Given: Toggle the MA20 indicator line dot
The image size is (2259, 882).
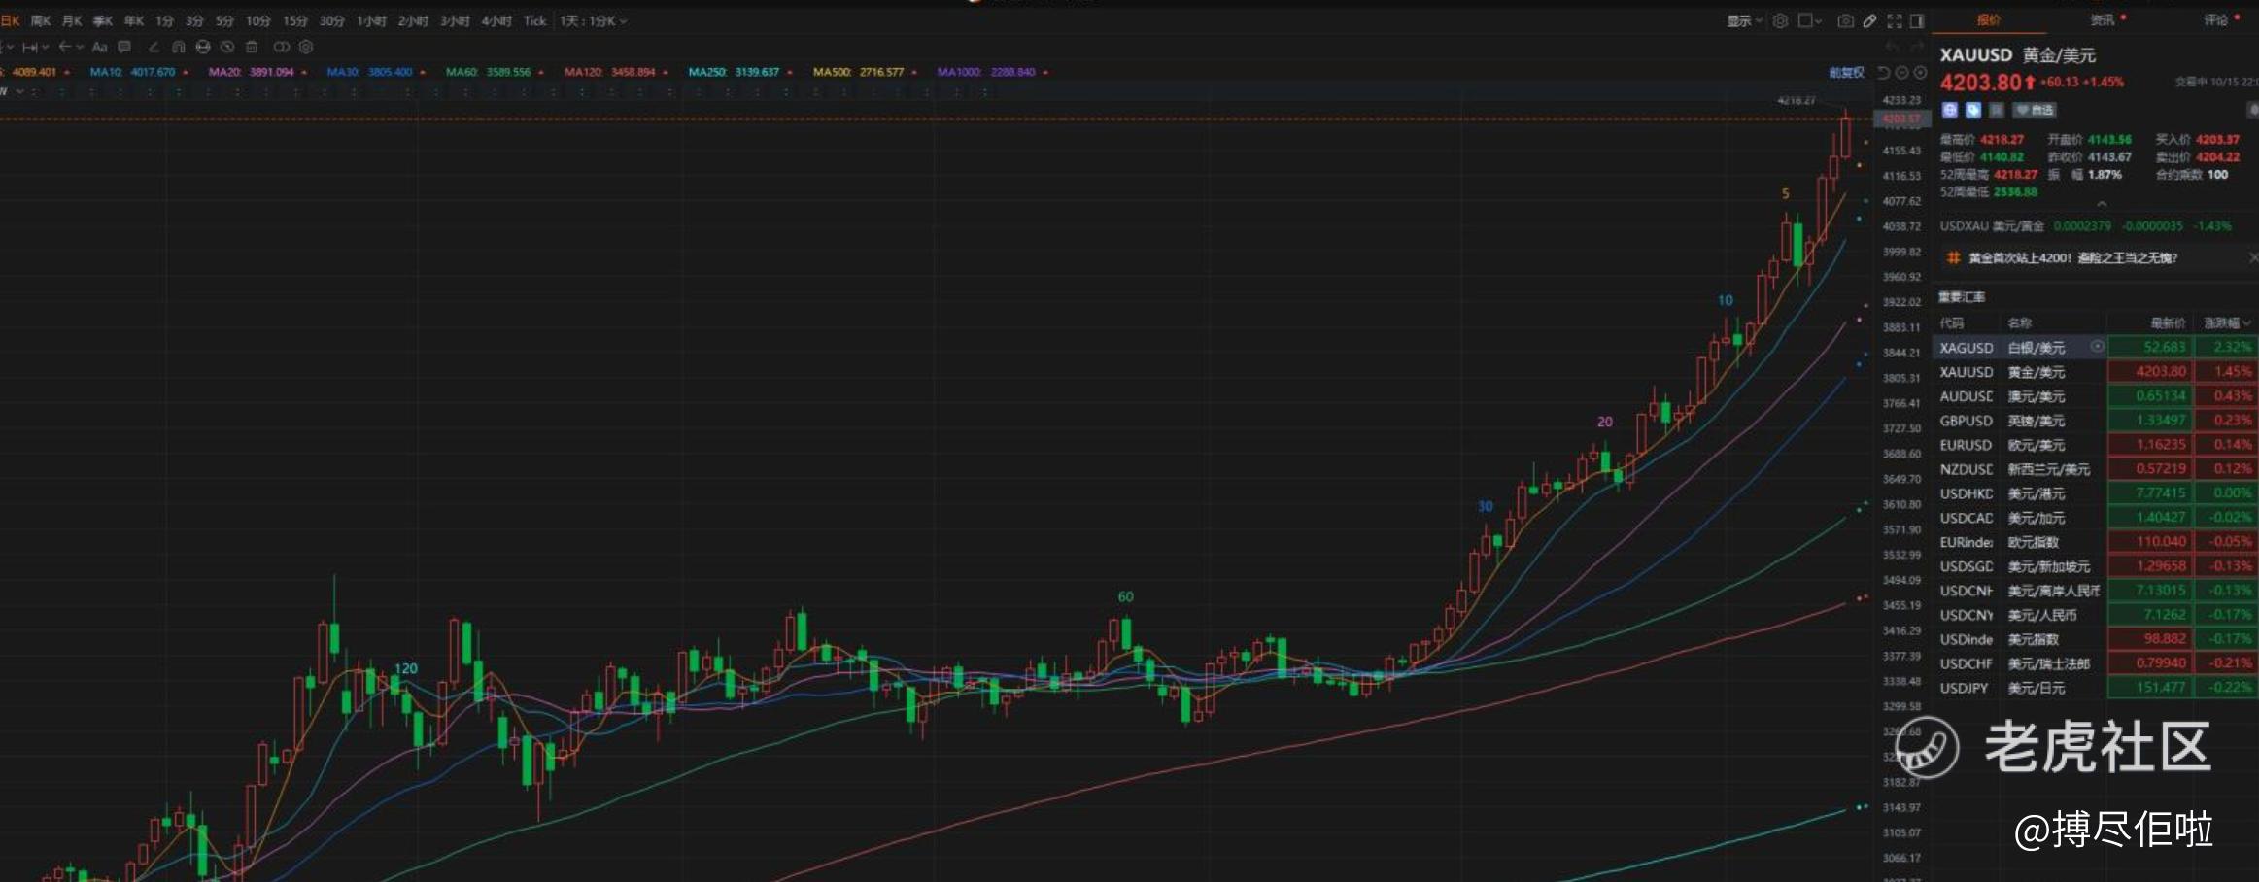Looking at the screenshot, I should 304,72.
